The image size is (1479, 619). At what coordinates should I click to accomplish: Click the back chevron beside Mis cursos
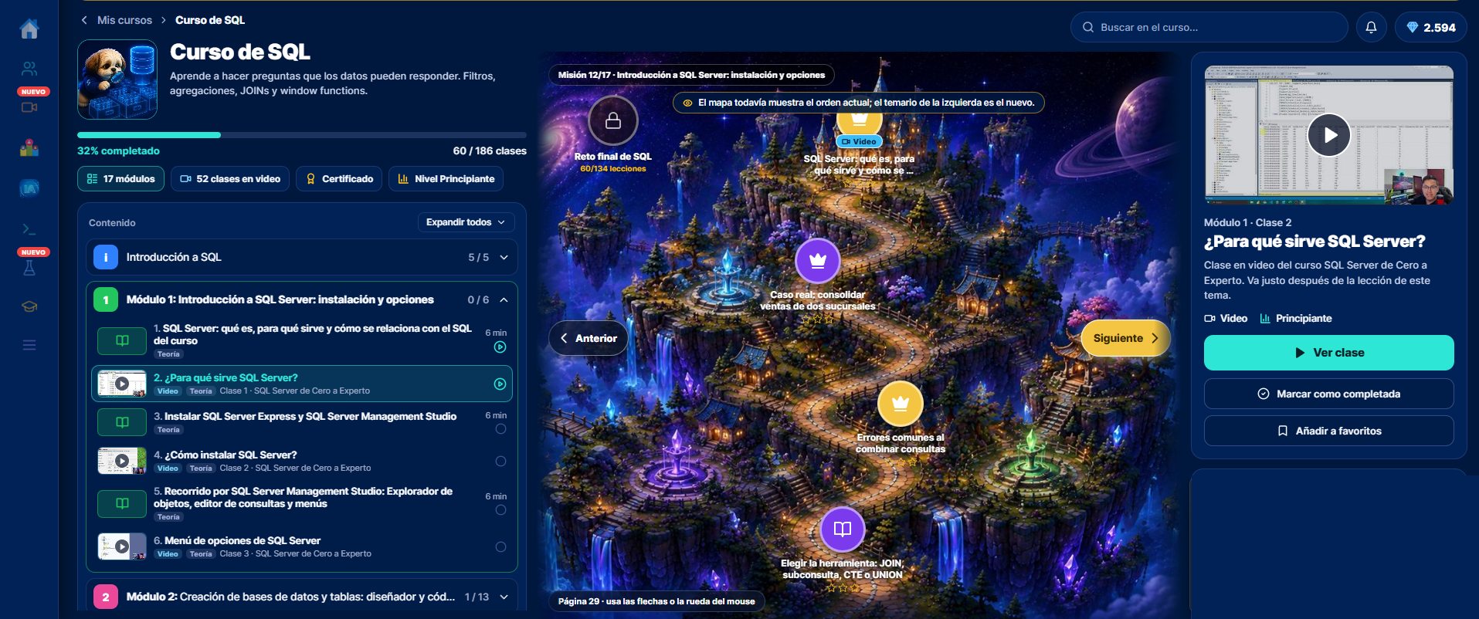pos(84,20)
